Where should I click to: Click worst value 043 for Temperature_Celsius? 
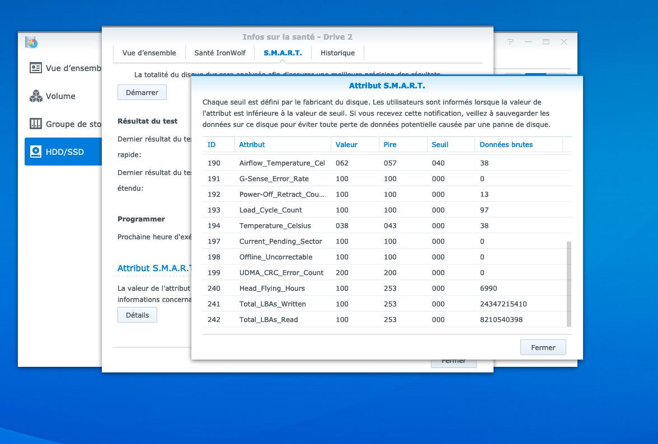tap(390, 225)
